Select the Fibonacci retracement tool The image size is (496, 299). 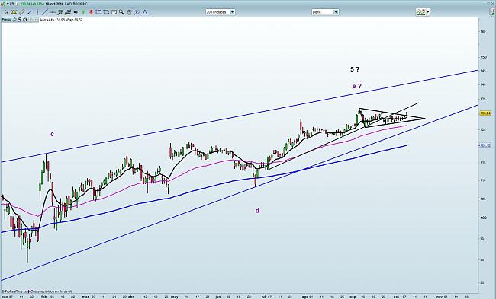point(60,12)
